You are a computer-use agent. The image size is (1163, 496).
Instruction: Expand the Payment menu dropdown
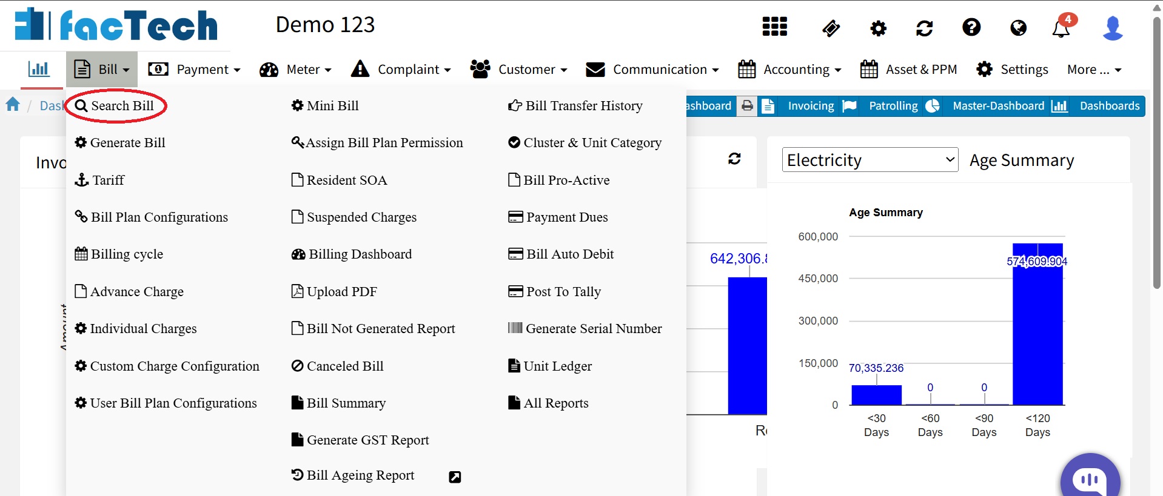[x=195, y=70]
